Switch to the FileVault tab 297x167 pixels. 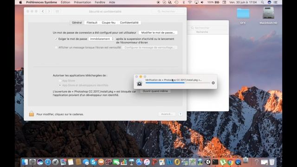(92, 23)
